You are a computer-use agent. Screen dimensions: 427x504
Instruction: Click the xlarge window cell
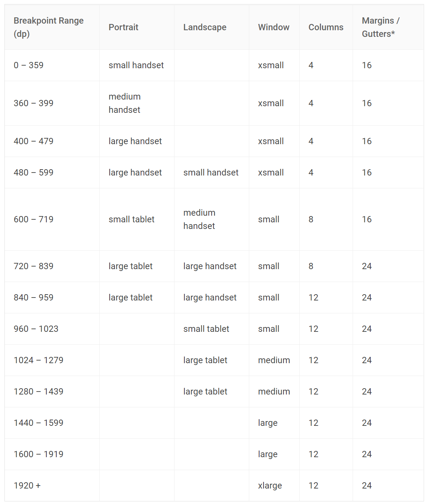(x=274, y=486)
